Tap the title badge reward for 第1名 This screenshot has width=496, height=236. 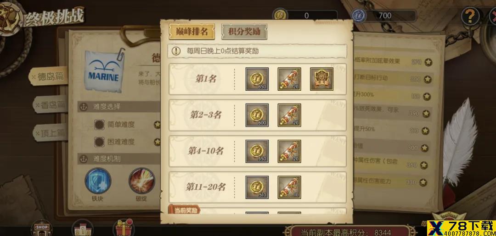pyautogui.click(x=321, y=79)
